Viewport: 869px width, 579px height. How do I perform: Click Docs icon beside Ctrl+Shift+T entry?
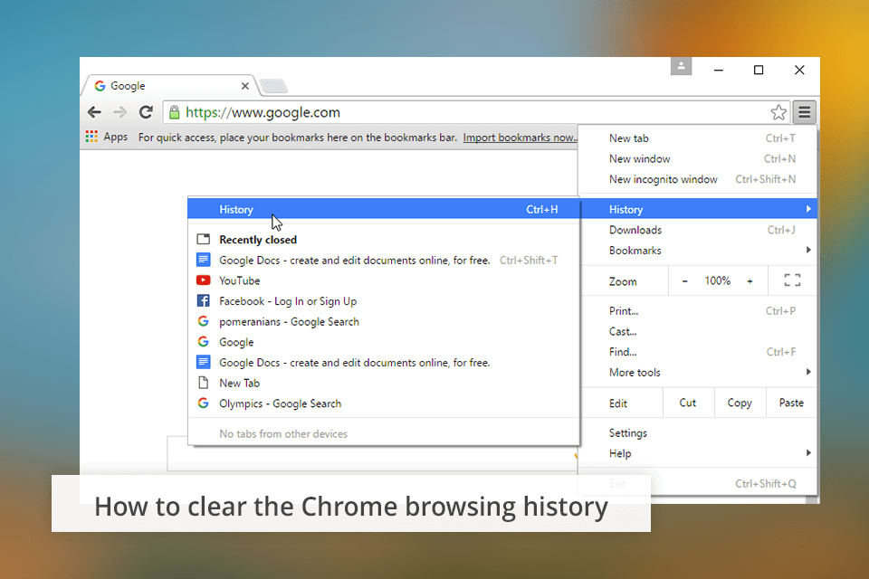tap(204, 260)
